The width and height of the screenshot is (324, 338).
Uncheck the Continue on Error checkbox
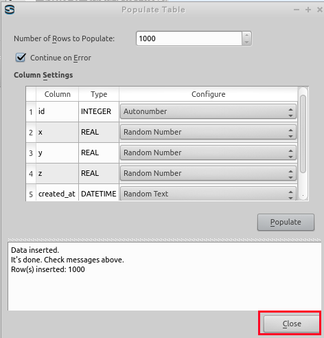pyautogui.click(x=21, y=58)
